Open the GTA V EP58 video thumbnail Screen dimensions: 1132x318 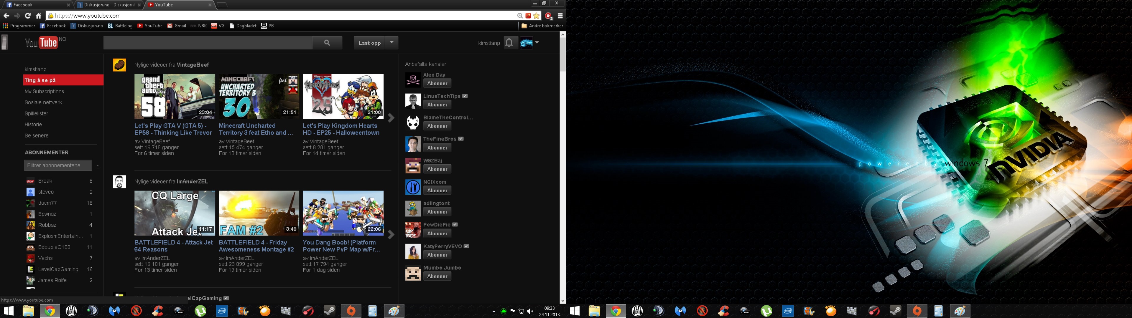175,96
